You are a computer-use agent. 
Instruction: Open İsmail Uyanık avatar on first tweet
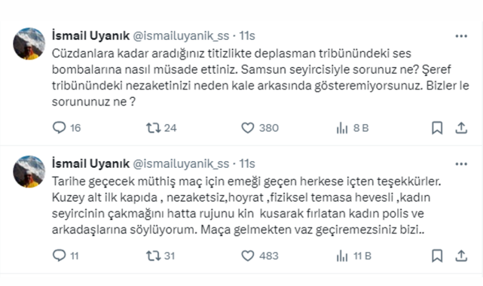pos(29,44)
